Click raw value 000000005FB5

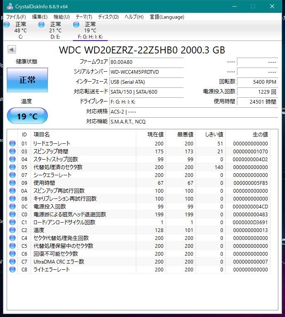251,183
